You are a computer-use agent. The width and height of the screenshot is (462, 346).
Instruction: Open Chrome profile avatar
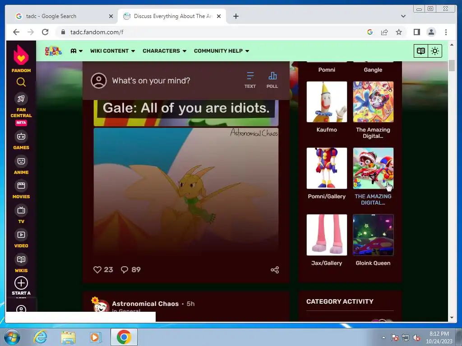tap(431, 32)
